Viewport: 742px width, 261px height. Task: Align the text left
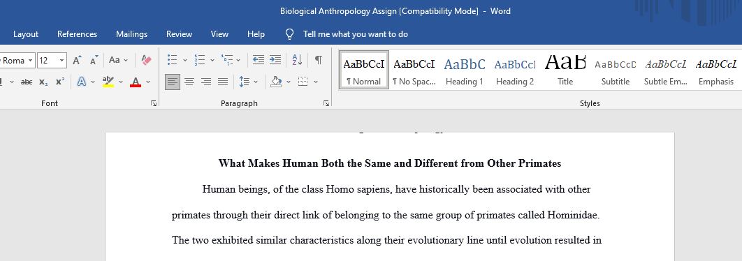tap(173, 82)
